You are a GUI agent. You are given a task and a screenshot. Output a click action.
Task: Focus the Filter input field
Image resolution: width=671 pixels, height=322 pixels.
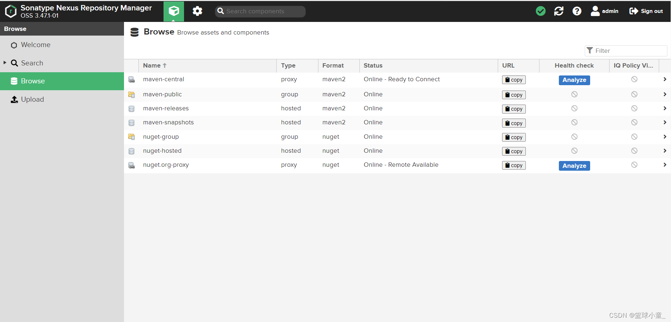[626, 51]
